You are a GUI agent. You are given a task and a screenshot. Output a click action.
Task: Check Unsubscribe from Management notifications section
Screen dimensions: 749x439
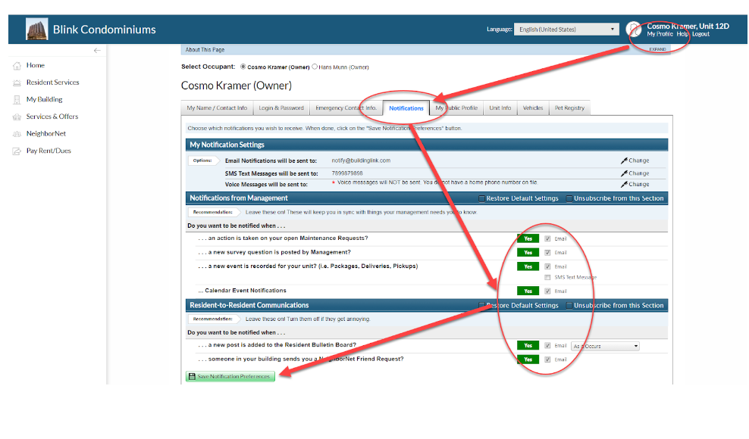[x=569, y=198]
